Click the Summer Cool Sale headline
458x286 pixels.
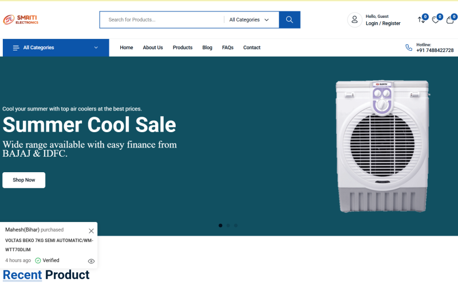[89, 125]
